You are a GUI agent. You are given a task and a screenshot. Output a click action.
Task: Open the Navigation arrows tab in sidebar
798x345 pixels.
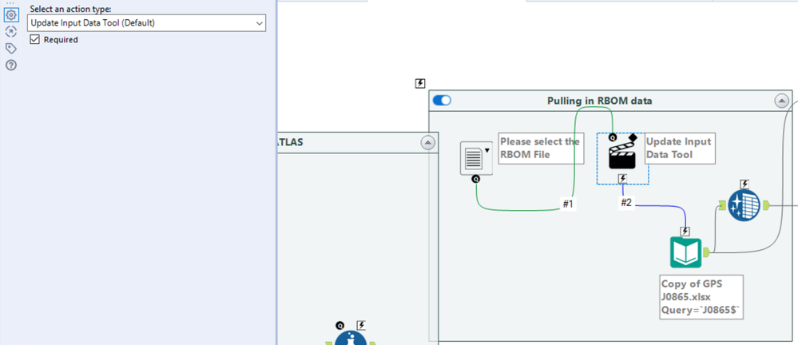(10, 32)
